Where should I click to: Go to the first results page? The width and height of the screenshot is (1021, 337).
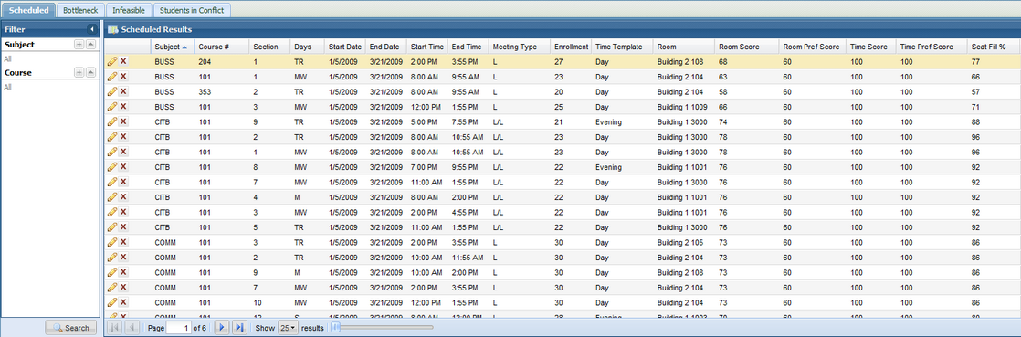(x=114, y=328)
